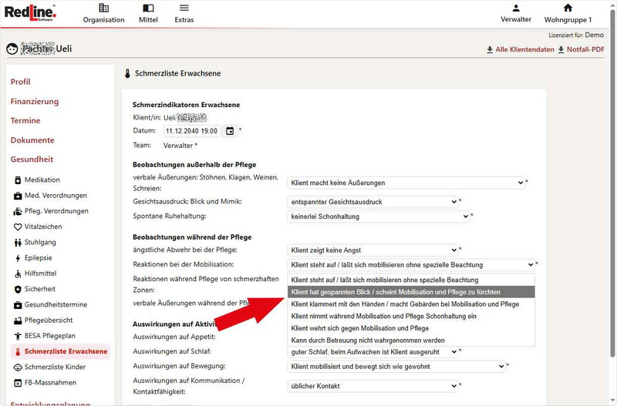Open the Dokumente section
The width and height of the screenshot is (617, 406).
click(32, 140)
